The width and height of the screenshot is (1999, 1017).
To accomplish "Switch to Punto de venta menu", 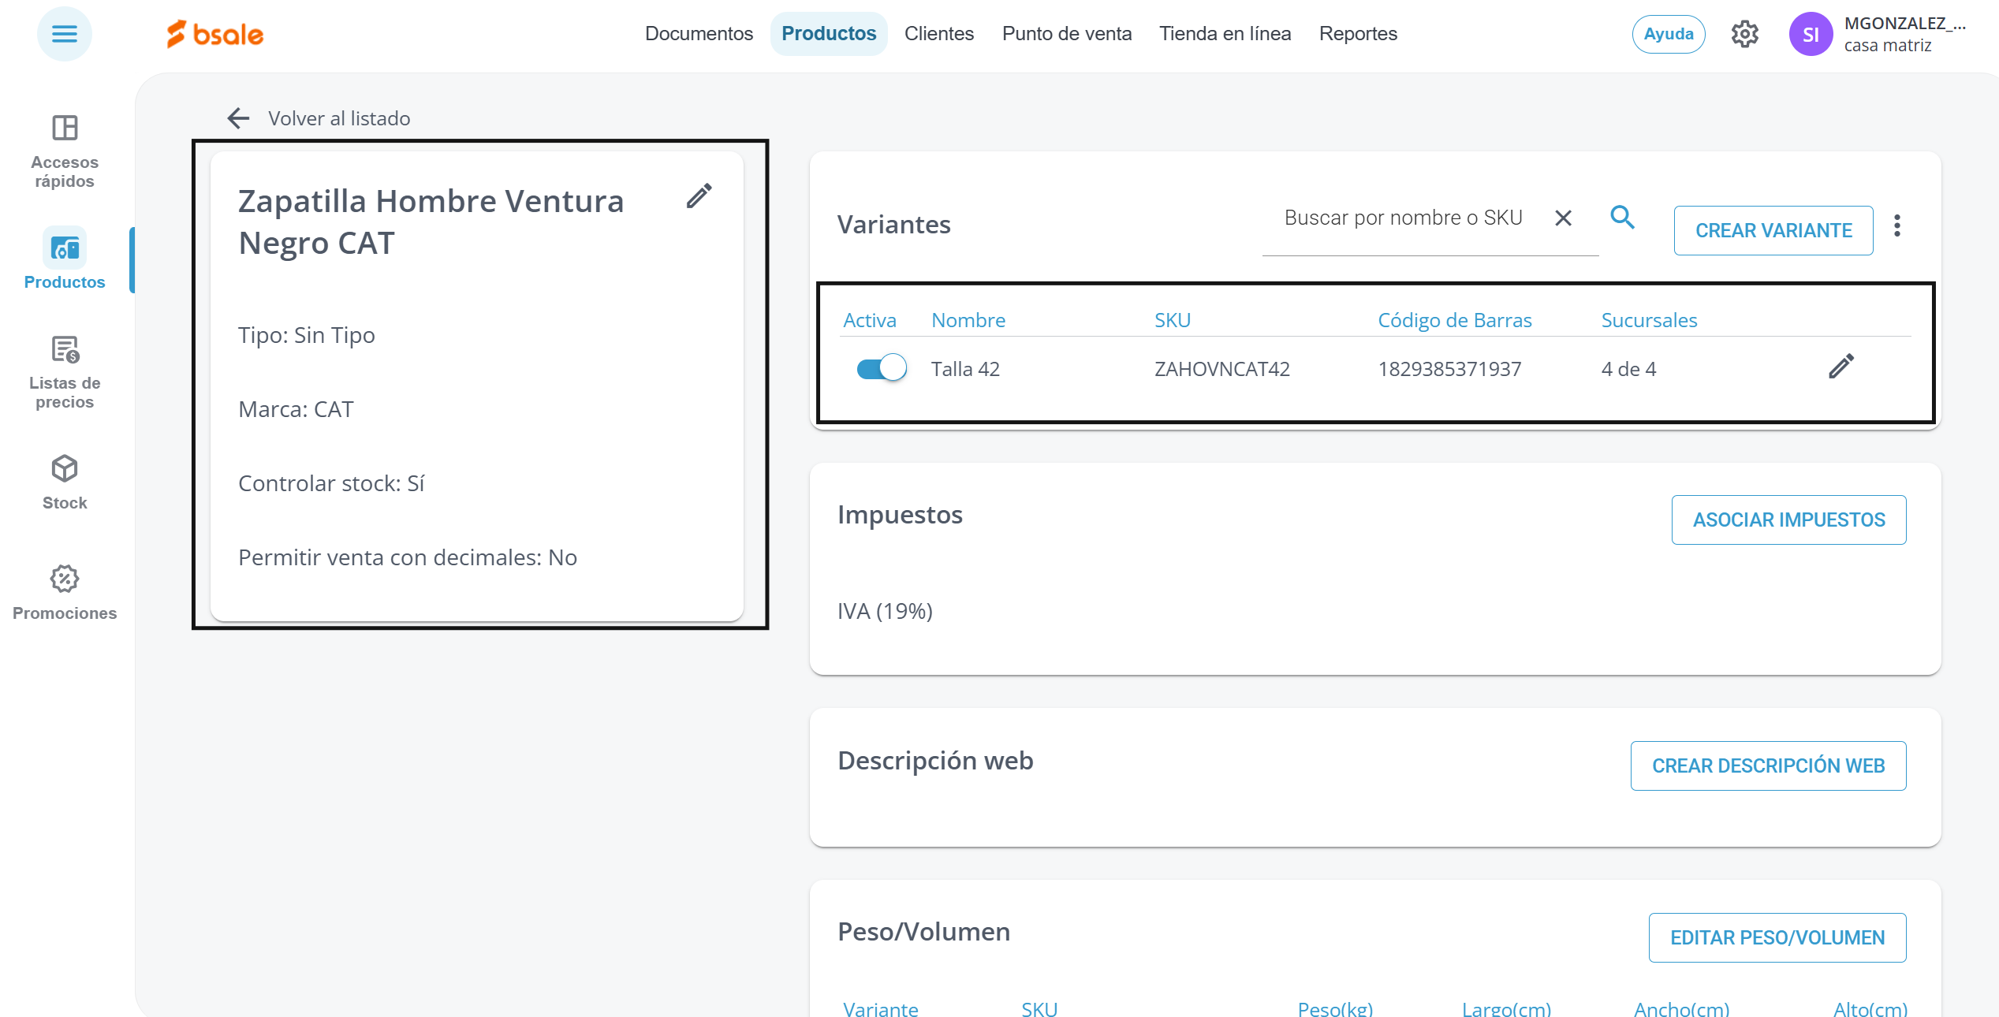I will tap(1066, 34).
